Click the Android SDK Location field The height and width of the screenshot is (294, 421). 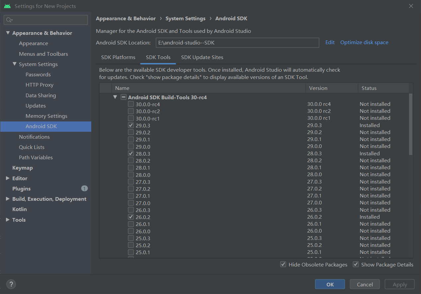coord(238,42)
